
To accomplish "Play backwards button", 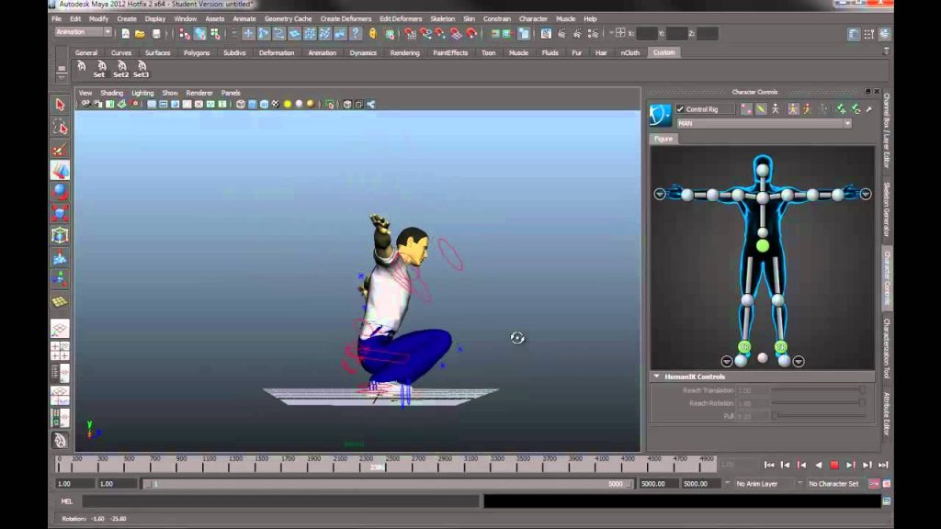I will click(818, 465).
